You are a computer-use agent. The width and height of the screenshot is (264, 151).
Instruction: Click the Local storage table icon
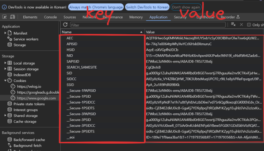(x=10, y=63)
